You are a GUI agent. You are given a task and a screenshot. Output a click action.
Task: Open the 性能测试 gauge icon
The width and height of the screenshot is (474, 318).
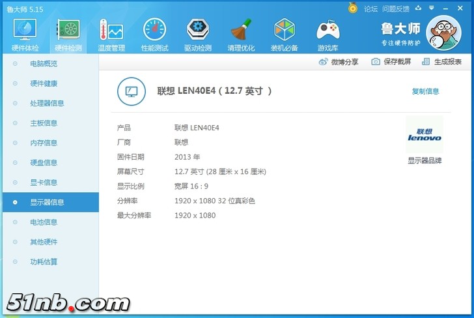[154, 34]
